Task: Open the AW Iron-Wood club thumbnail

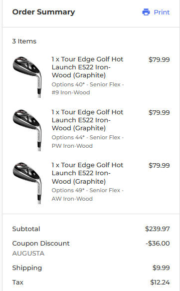Action: (x=27, y=183)
